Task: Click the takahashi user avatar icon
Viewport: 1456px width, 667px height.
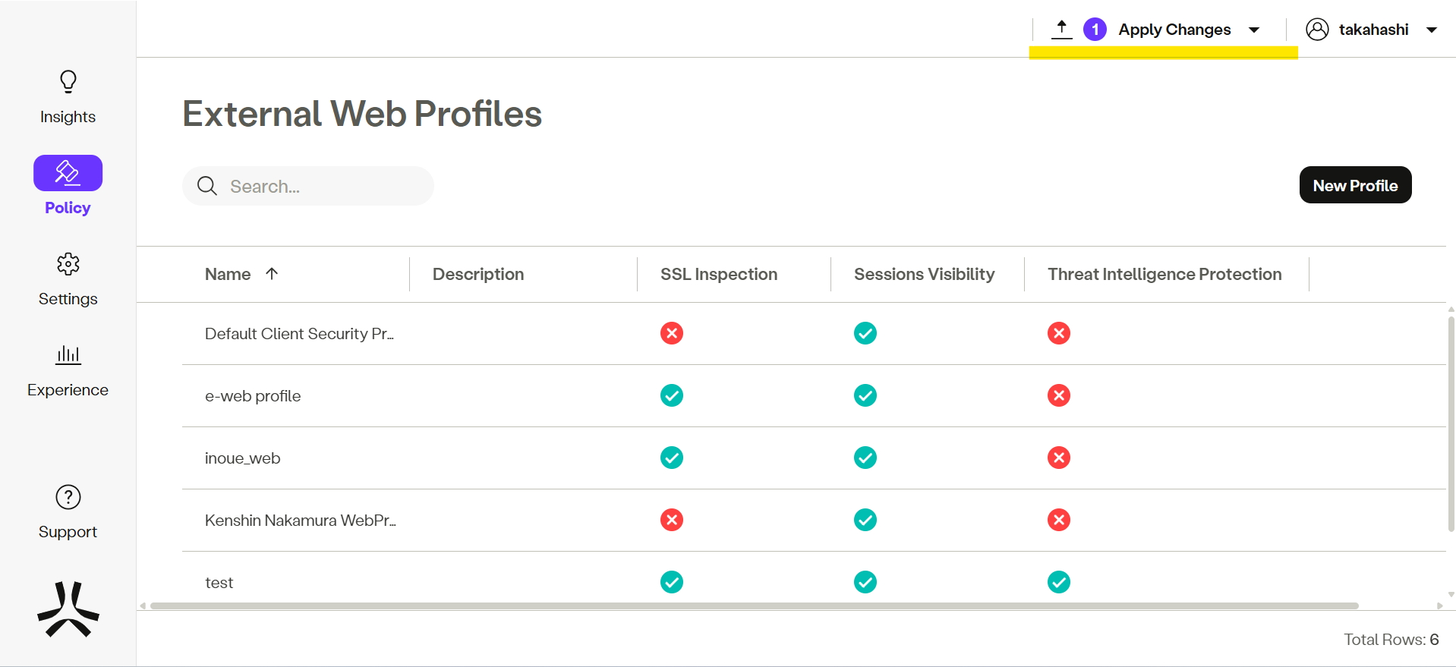Action: tap(1317, 30)
